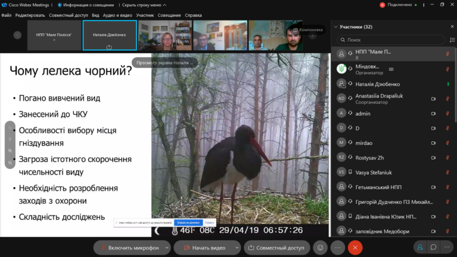The height and width of the screenshot is (257, 457).
Task: Toggle Включить микрофон button
Action: [129, 248]
